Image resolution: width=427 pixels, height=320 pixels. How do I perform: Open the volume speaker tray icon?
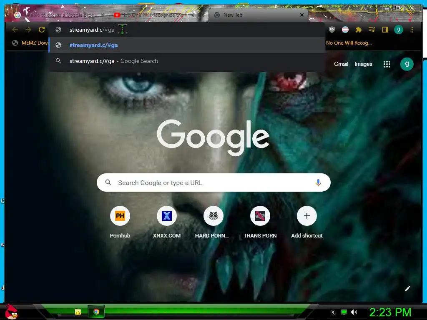pyautogui.click(x=354, y=312)
